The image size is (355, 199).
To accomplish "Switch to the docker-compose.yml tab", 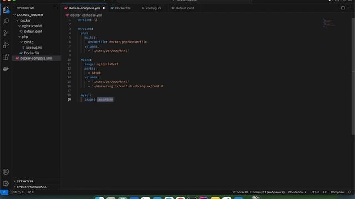I will point(84,8).
